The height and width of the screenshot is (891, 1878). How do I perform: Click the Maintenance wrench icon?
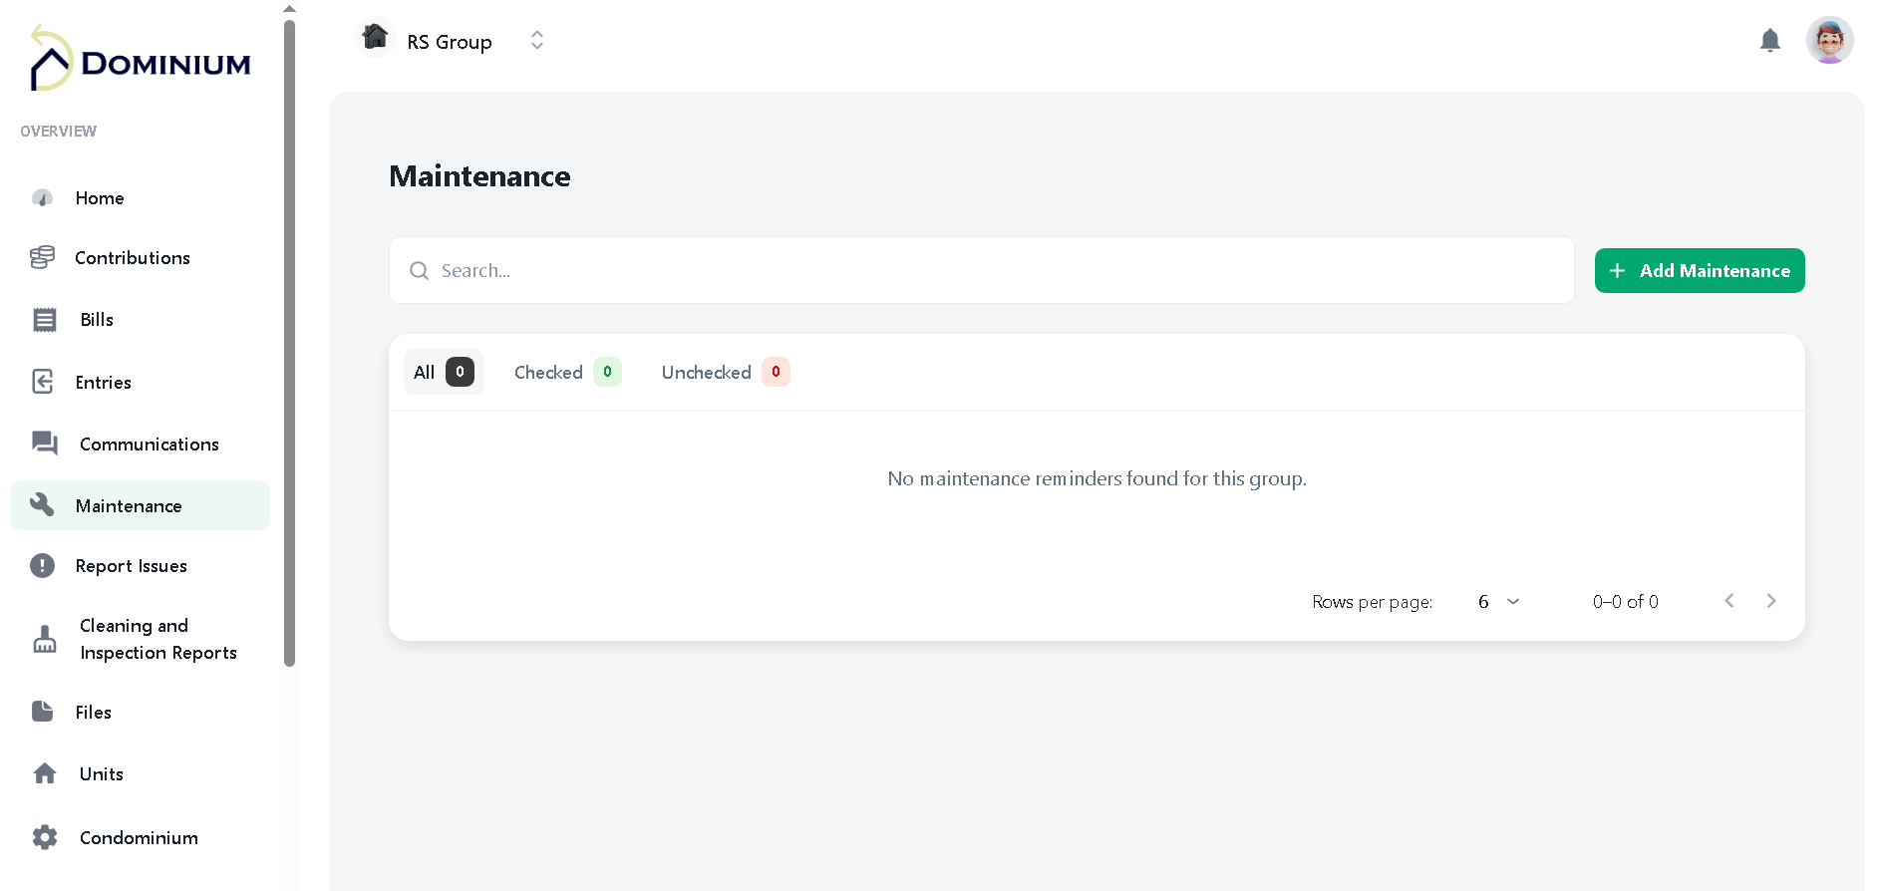(42, 504)
